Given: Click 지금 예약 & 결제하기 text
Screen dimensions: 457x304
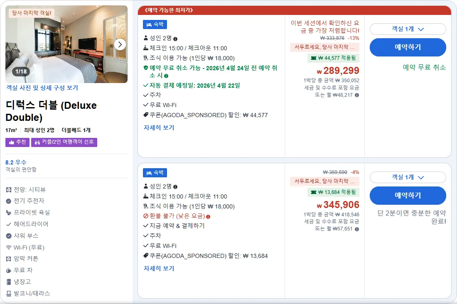Looking at the screenshot, I should 177,226.
